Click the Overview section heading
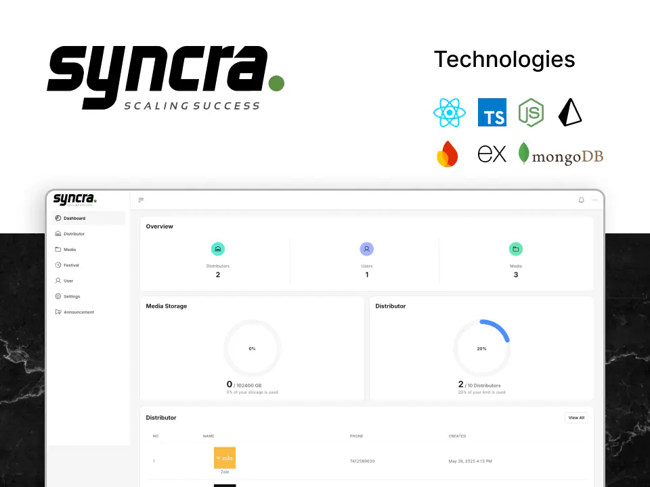 [160, 227]
